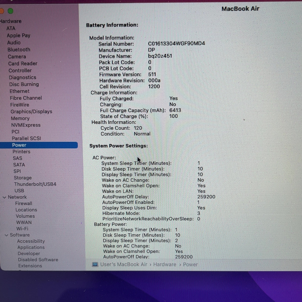Click Hardware in the bottom path bar
Screen dimensions: 302x302
(x=165, y=265)
